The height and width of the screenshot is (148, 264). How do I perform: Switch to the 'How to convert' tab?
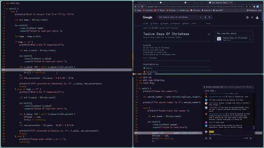[x=171, y=2]
